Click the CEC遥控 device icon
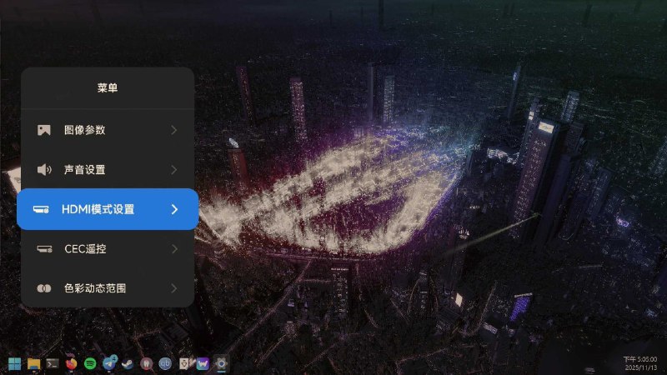Screen dimensions: 667x375 pos(44,248)
